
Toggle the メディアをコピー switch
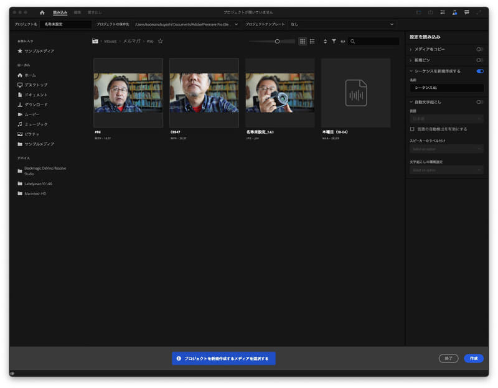pyautogui.click(x=479, y=49)
